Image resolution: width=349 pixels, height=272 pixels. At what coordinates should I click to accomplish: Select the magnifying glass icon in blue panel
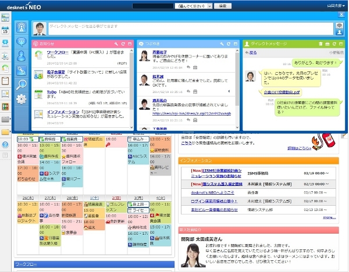click(x=22, y=84)
